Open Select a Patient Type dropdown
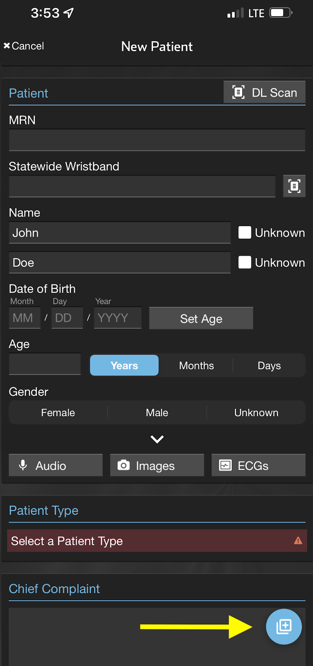313x666 pixels. pos(157,541)
